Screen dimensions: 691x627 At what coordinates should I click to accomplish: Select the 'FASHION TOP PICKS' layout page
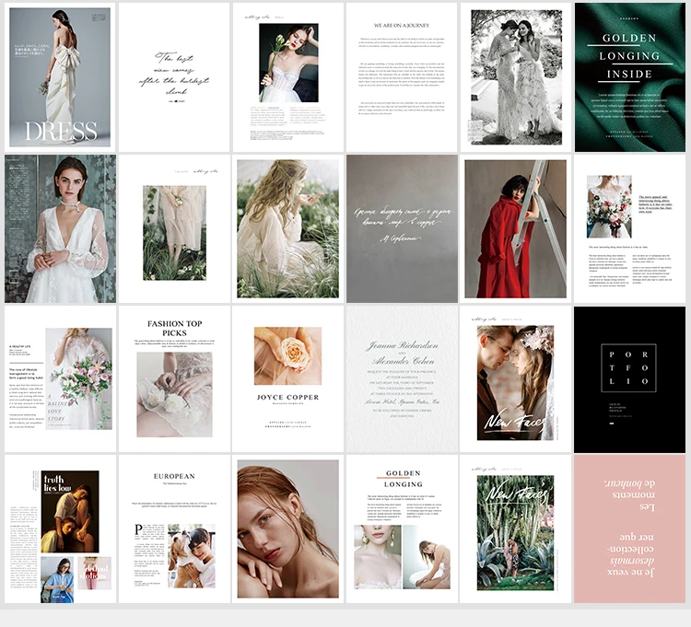174,379
